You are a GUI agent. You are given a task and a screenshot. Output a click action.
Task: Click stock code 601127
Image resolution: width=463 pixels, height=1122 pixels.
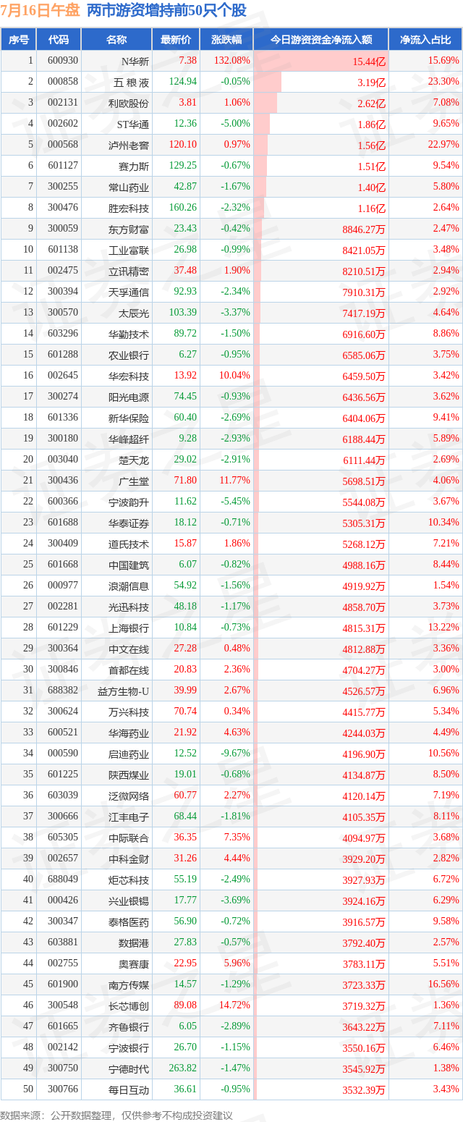pos(63,166)
